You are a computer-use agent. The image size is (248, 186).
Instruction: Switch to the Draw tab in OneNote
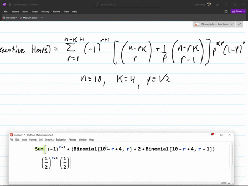(35, 12)
